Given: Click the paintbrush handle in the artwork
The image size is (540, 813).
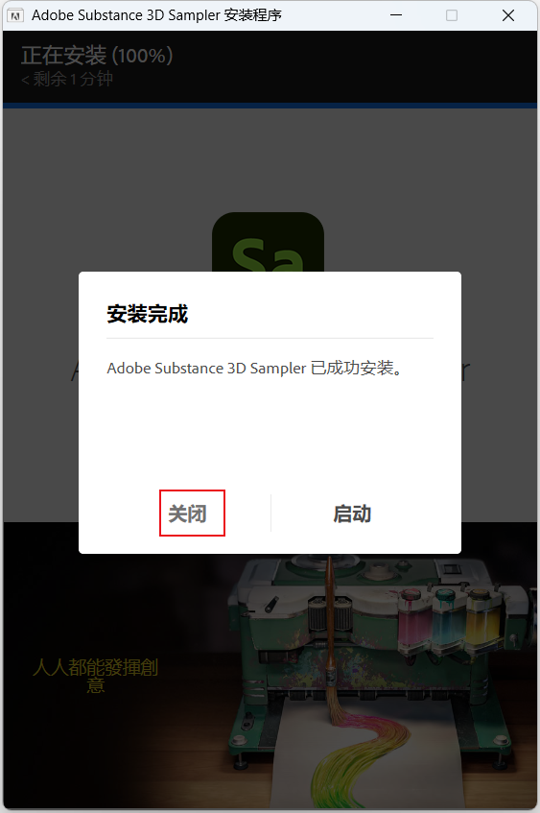Looking at the screenshot, I should tap(330, 628).
